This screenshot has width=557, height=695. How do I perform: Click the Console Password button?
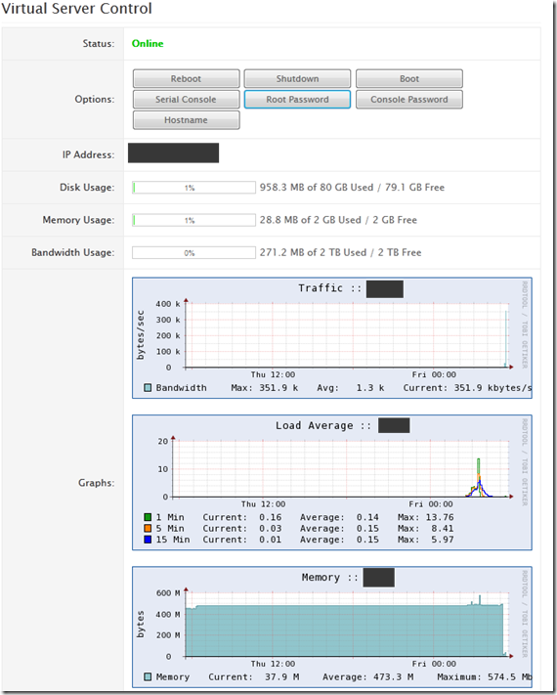coord(409,100)
